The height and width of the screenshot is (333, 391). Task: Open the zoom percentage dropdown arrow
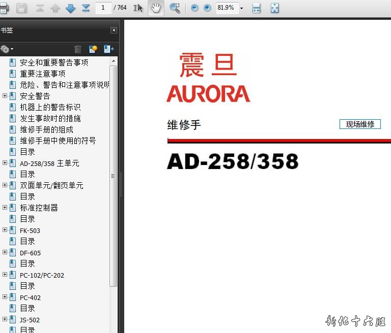click(241, 9)
